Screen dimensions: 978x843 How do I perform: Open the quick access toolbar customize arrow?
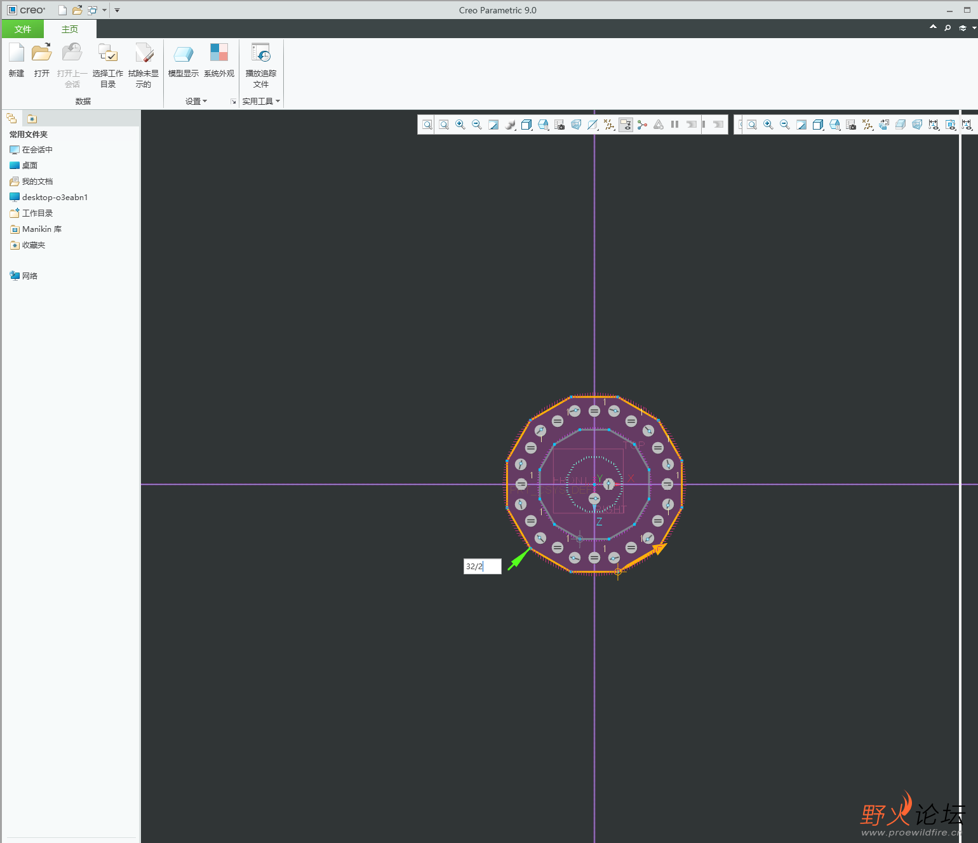[x=117, y=10]
